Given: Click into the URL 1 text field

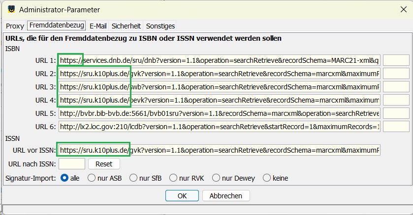Looking at the screenshot, I should pos(219,60).
